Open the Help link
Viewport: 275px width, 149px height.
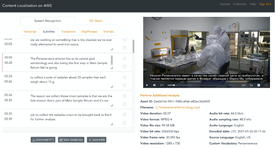click(253, 4)
